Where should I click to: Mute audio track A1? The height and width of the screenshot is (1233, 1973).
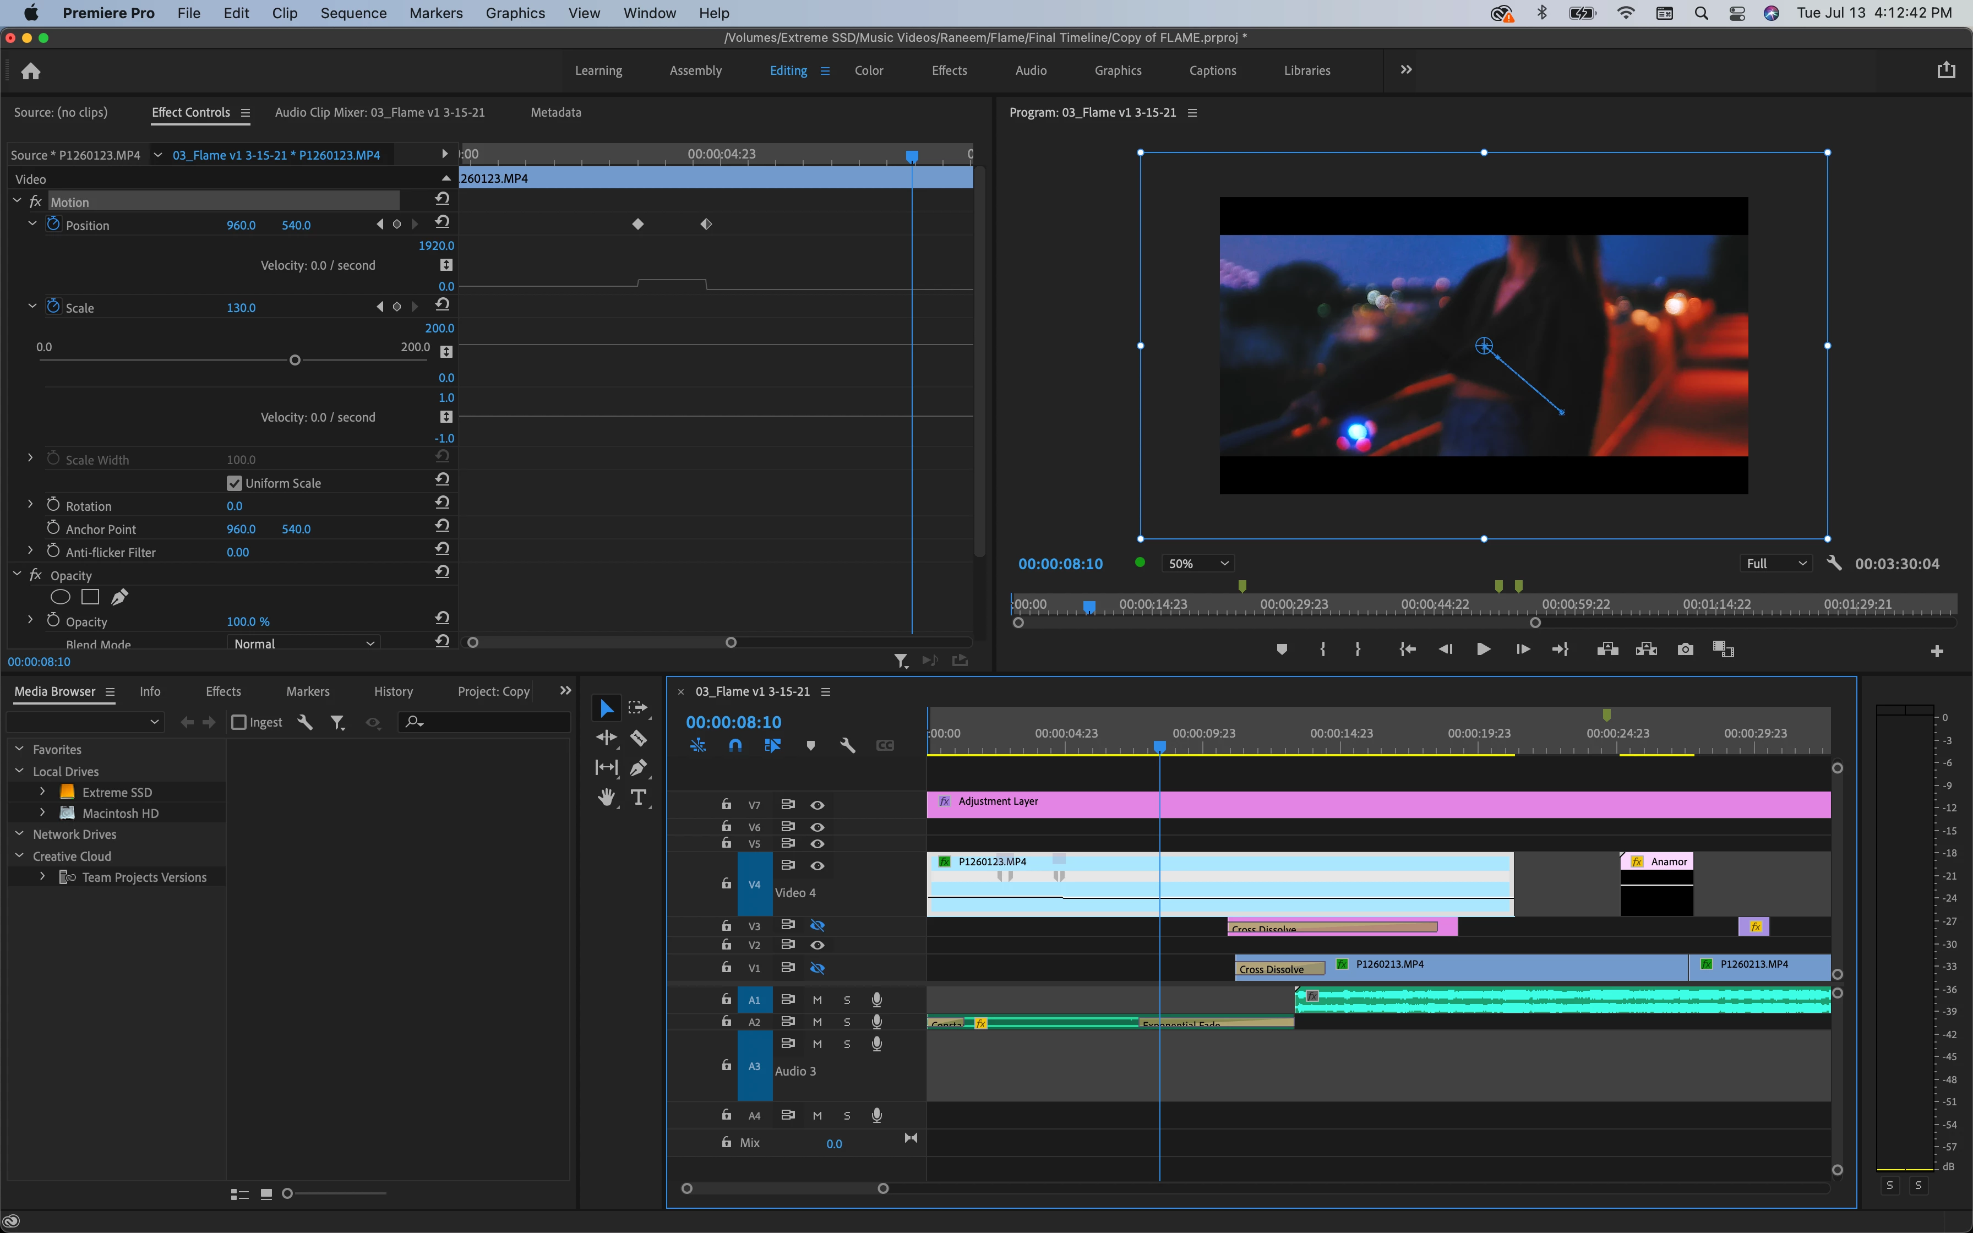click(x=817, y=1000)
